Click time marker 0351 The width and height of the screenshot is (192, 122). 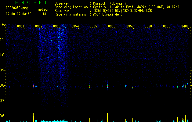[21, 26]
